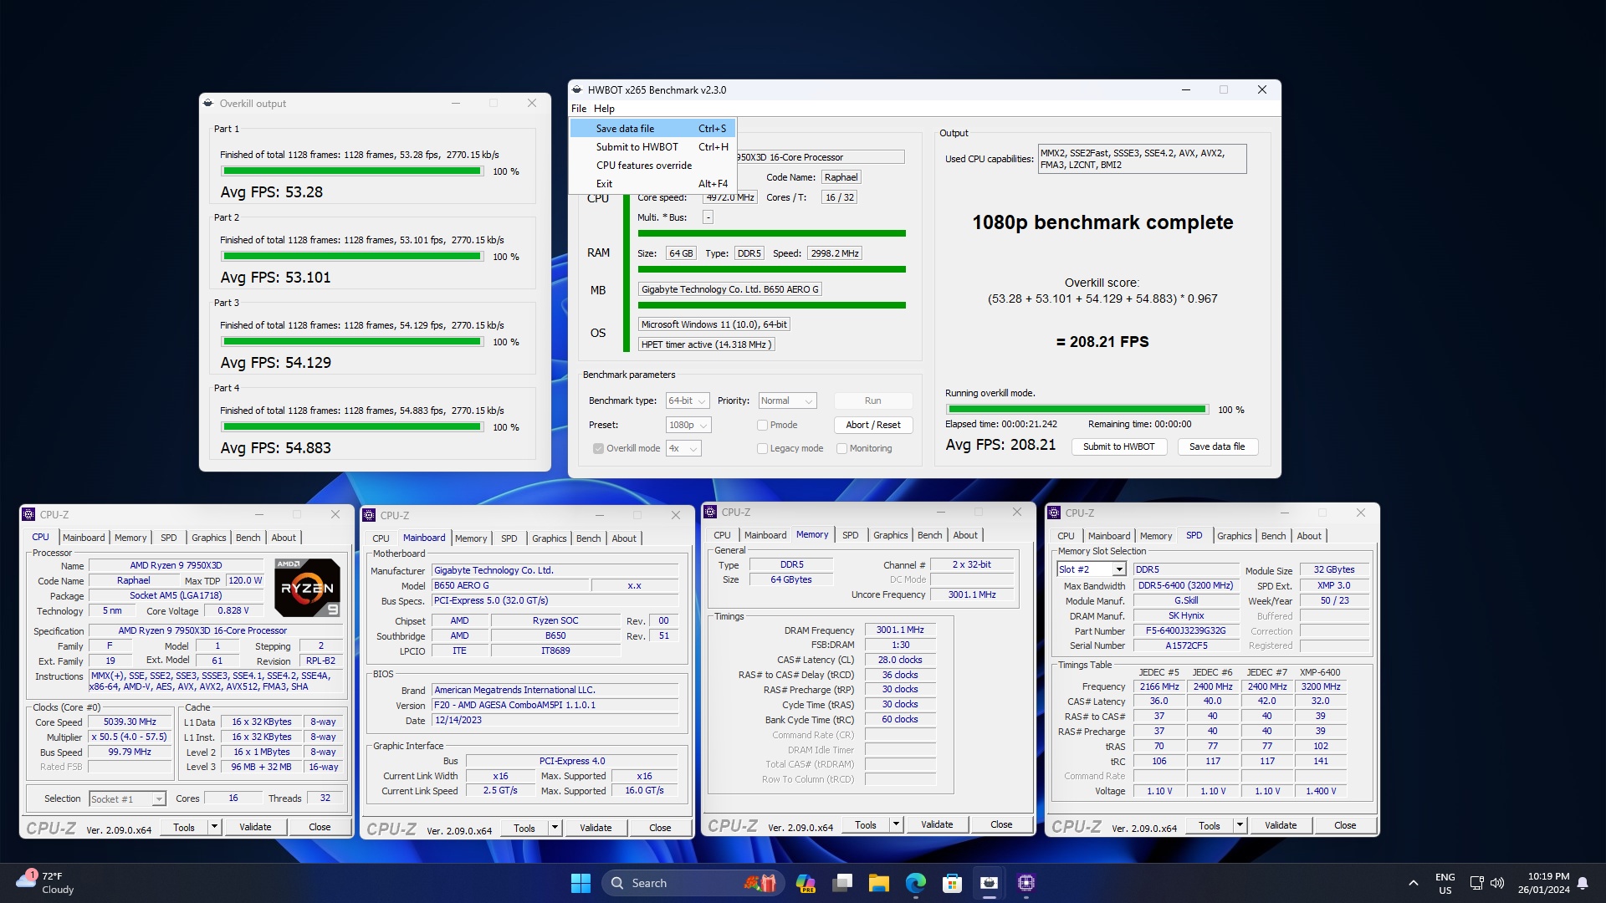Expand Tools dropdown arrow in SPD window
Viewport: 1606px width, 903px height.
1240,825
